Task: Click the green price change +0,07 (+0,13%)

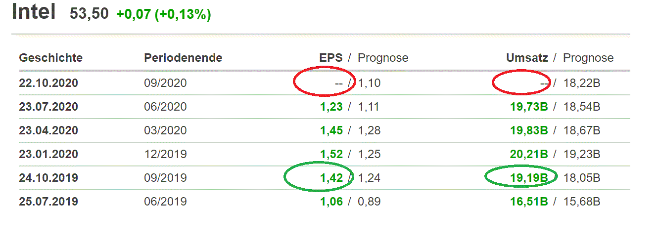Action: pyautogui.click(x=164, y=15)
